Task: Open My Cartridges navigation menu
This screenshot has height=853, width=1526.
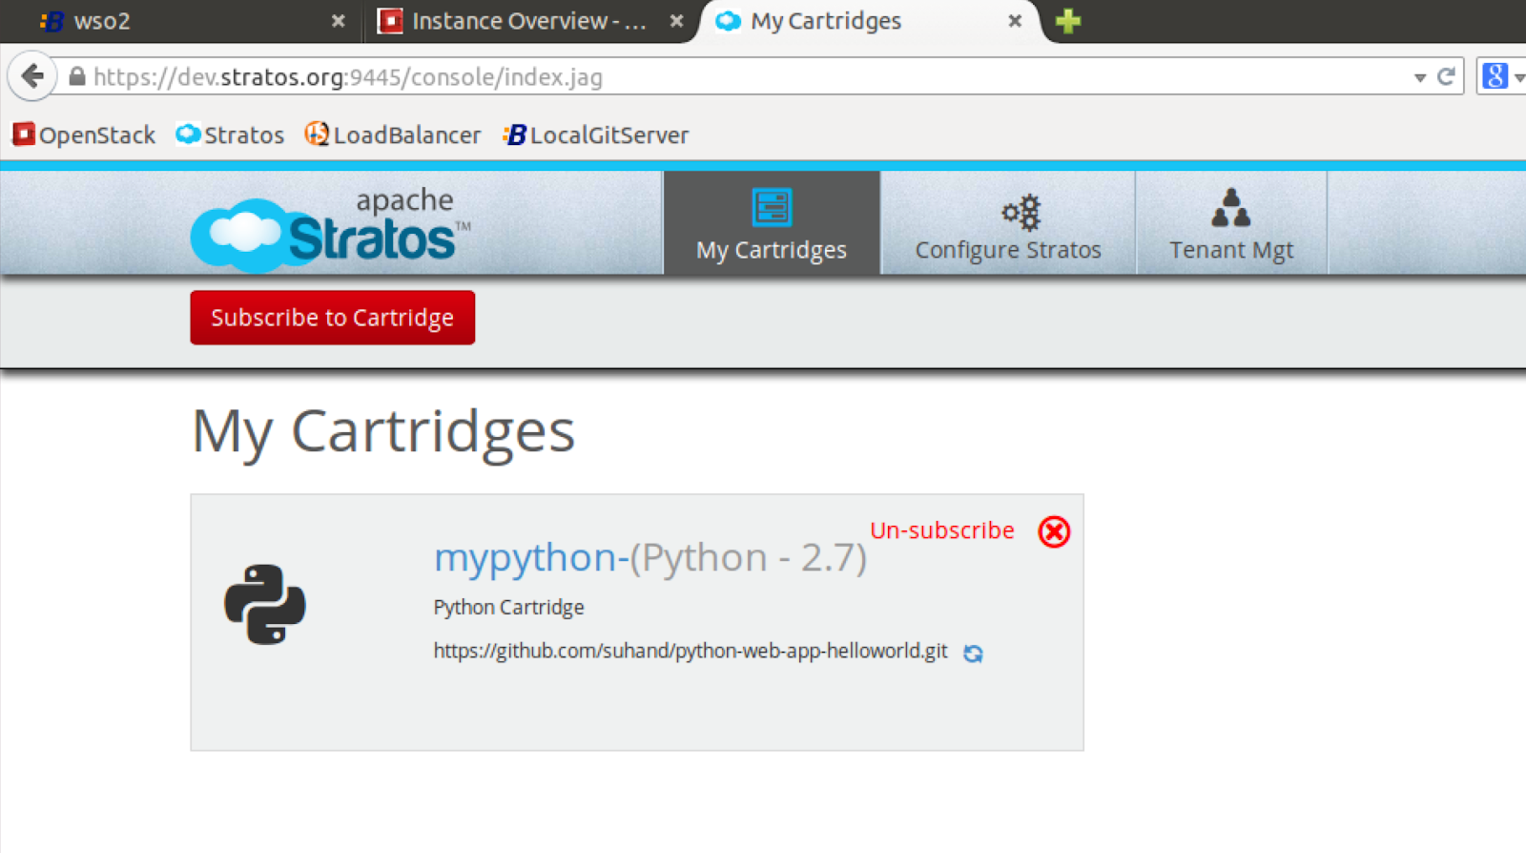Action: coord(772,223)
